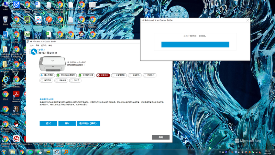This screenshot has height=155, width=275.
Task: Open the blue shield security manager icon
Action: pyautogui.click(x=16, y=6)
